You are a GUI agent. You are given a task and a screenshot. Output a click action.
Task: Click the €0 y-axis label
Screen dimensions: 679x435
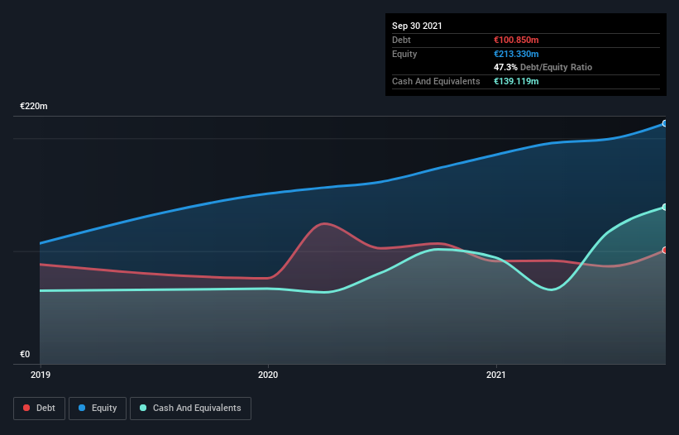pos(25,355)
